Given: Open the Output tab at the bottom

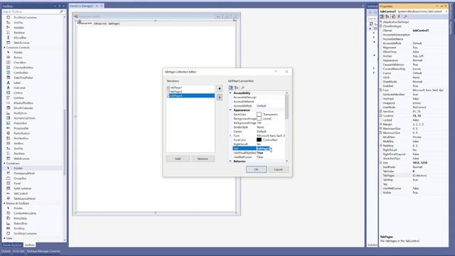Looking at the screenshot, I should pos(6,251).
